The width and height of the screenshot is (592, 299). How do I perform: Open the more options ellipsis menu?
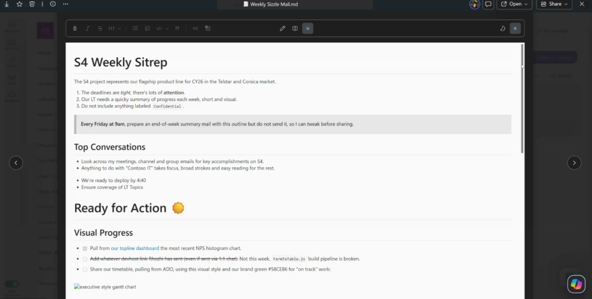coord(66,4)
